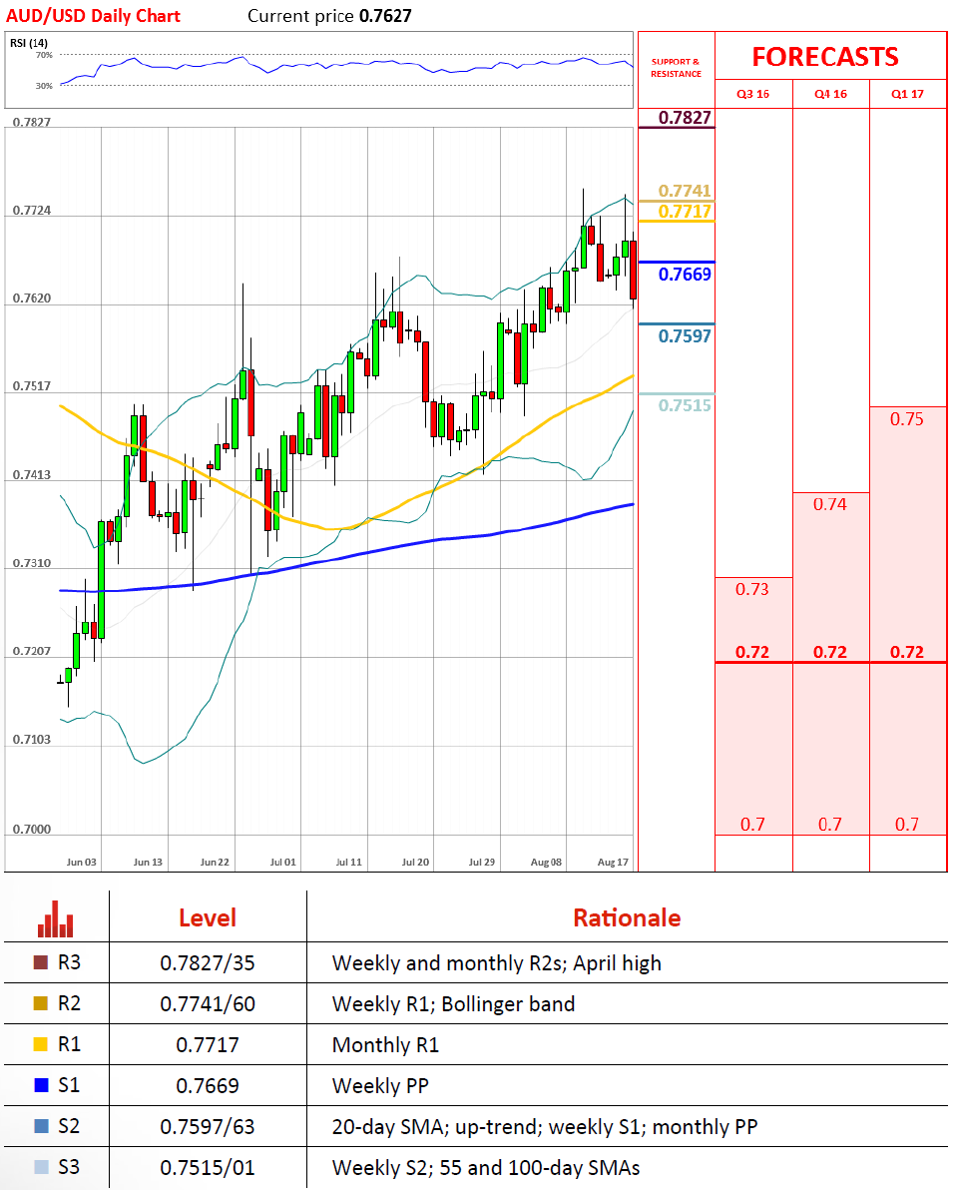Click the Level column header in table
The height and width of the screenshot is (1190, 957).
pos(208,918)
